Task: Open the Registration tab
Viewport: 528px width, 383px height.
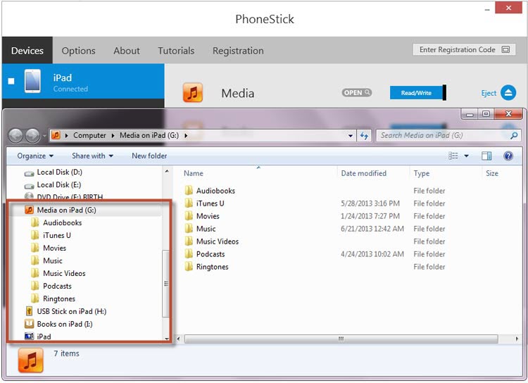Action: [x=238, y=51]
